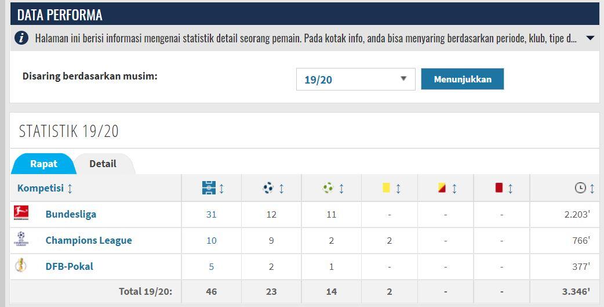Expand the info banner description arrow
This screenshot has height=307, width=604.
point(590,38)
